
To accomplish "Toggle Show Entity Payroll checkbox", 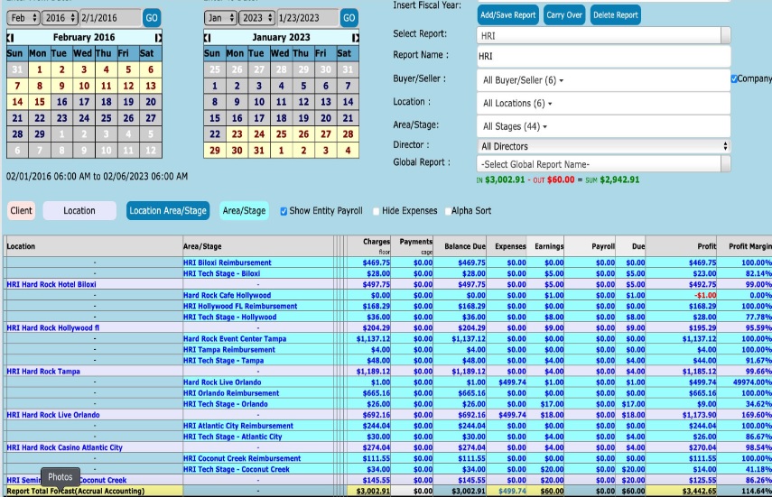I will [284, 211].
